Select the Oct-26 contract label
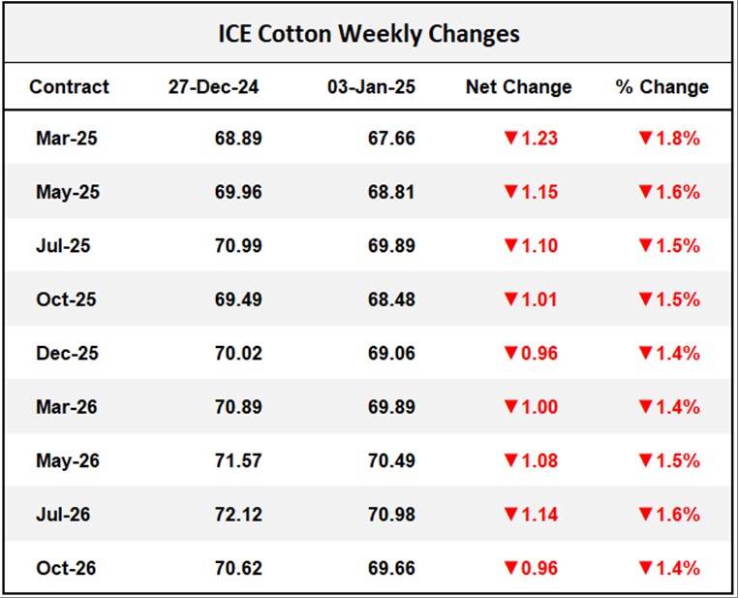The image size is (738, 598). pos(66,568)
